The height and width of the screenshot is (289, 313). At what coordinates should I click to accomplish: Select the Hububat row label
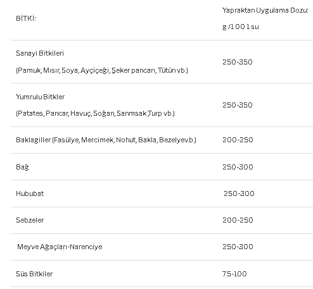(30, 194)
